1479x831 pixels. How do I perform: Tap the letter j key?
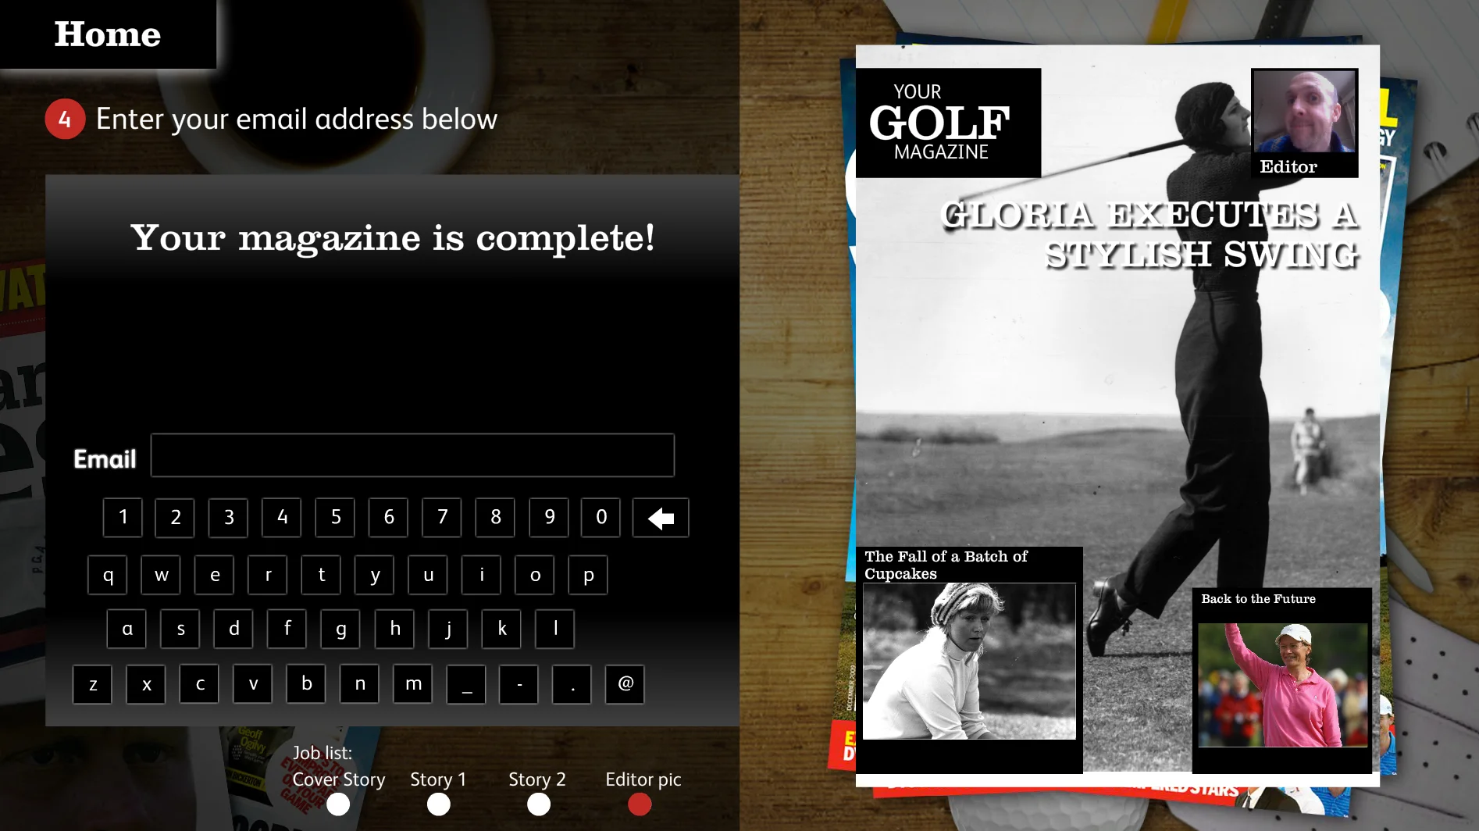pos(447,629)
